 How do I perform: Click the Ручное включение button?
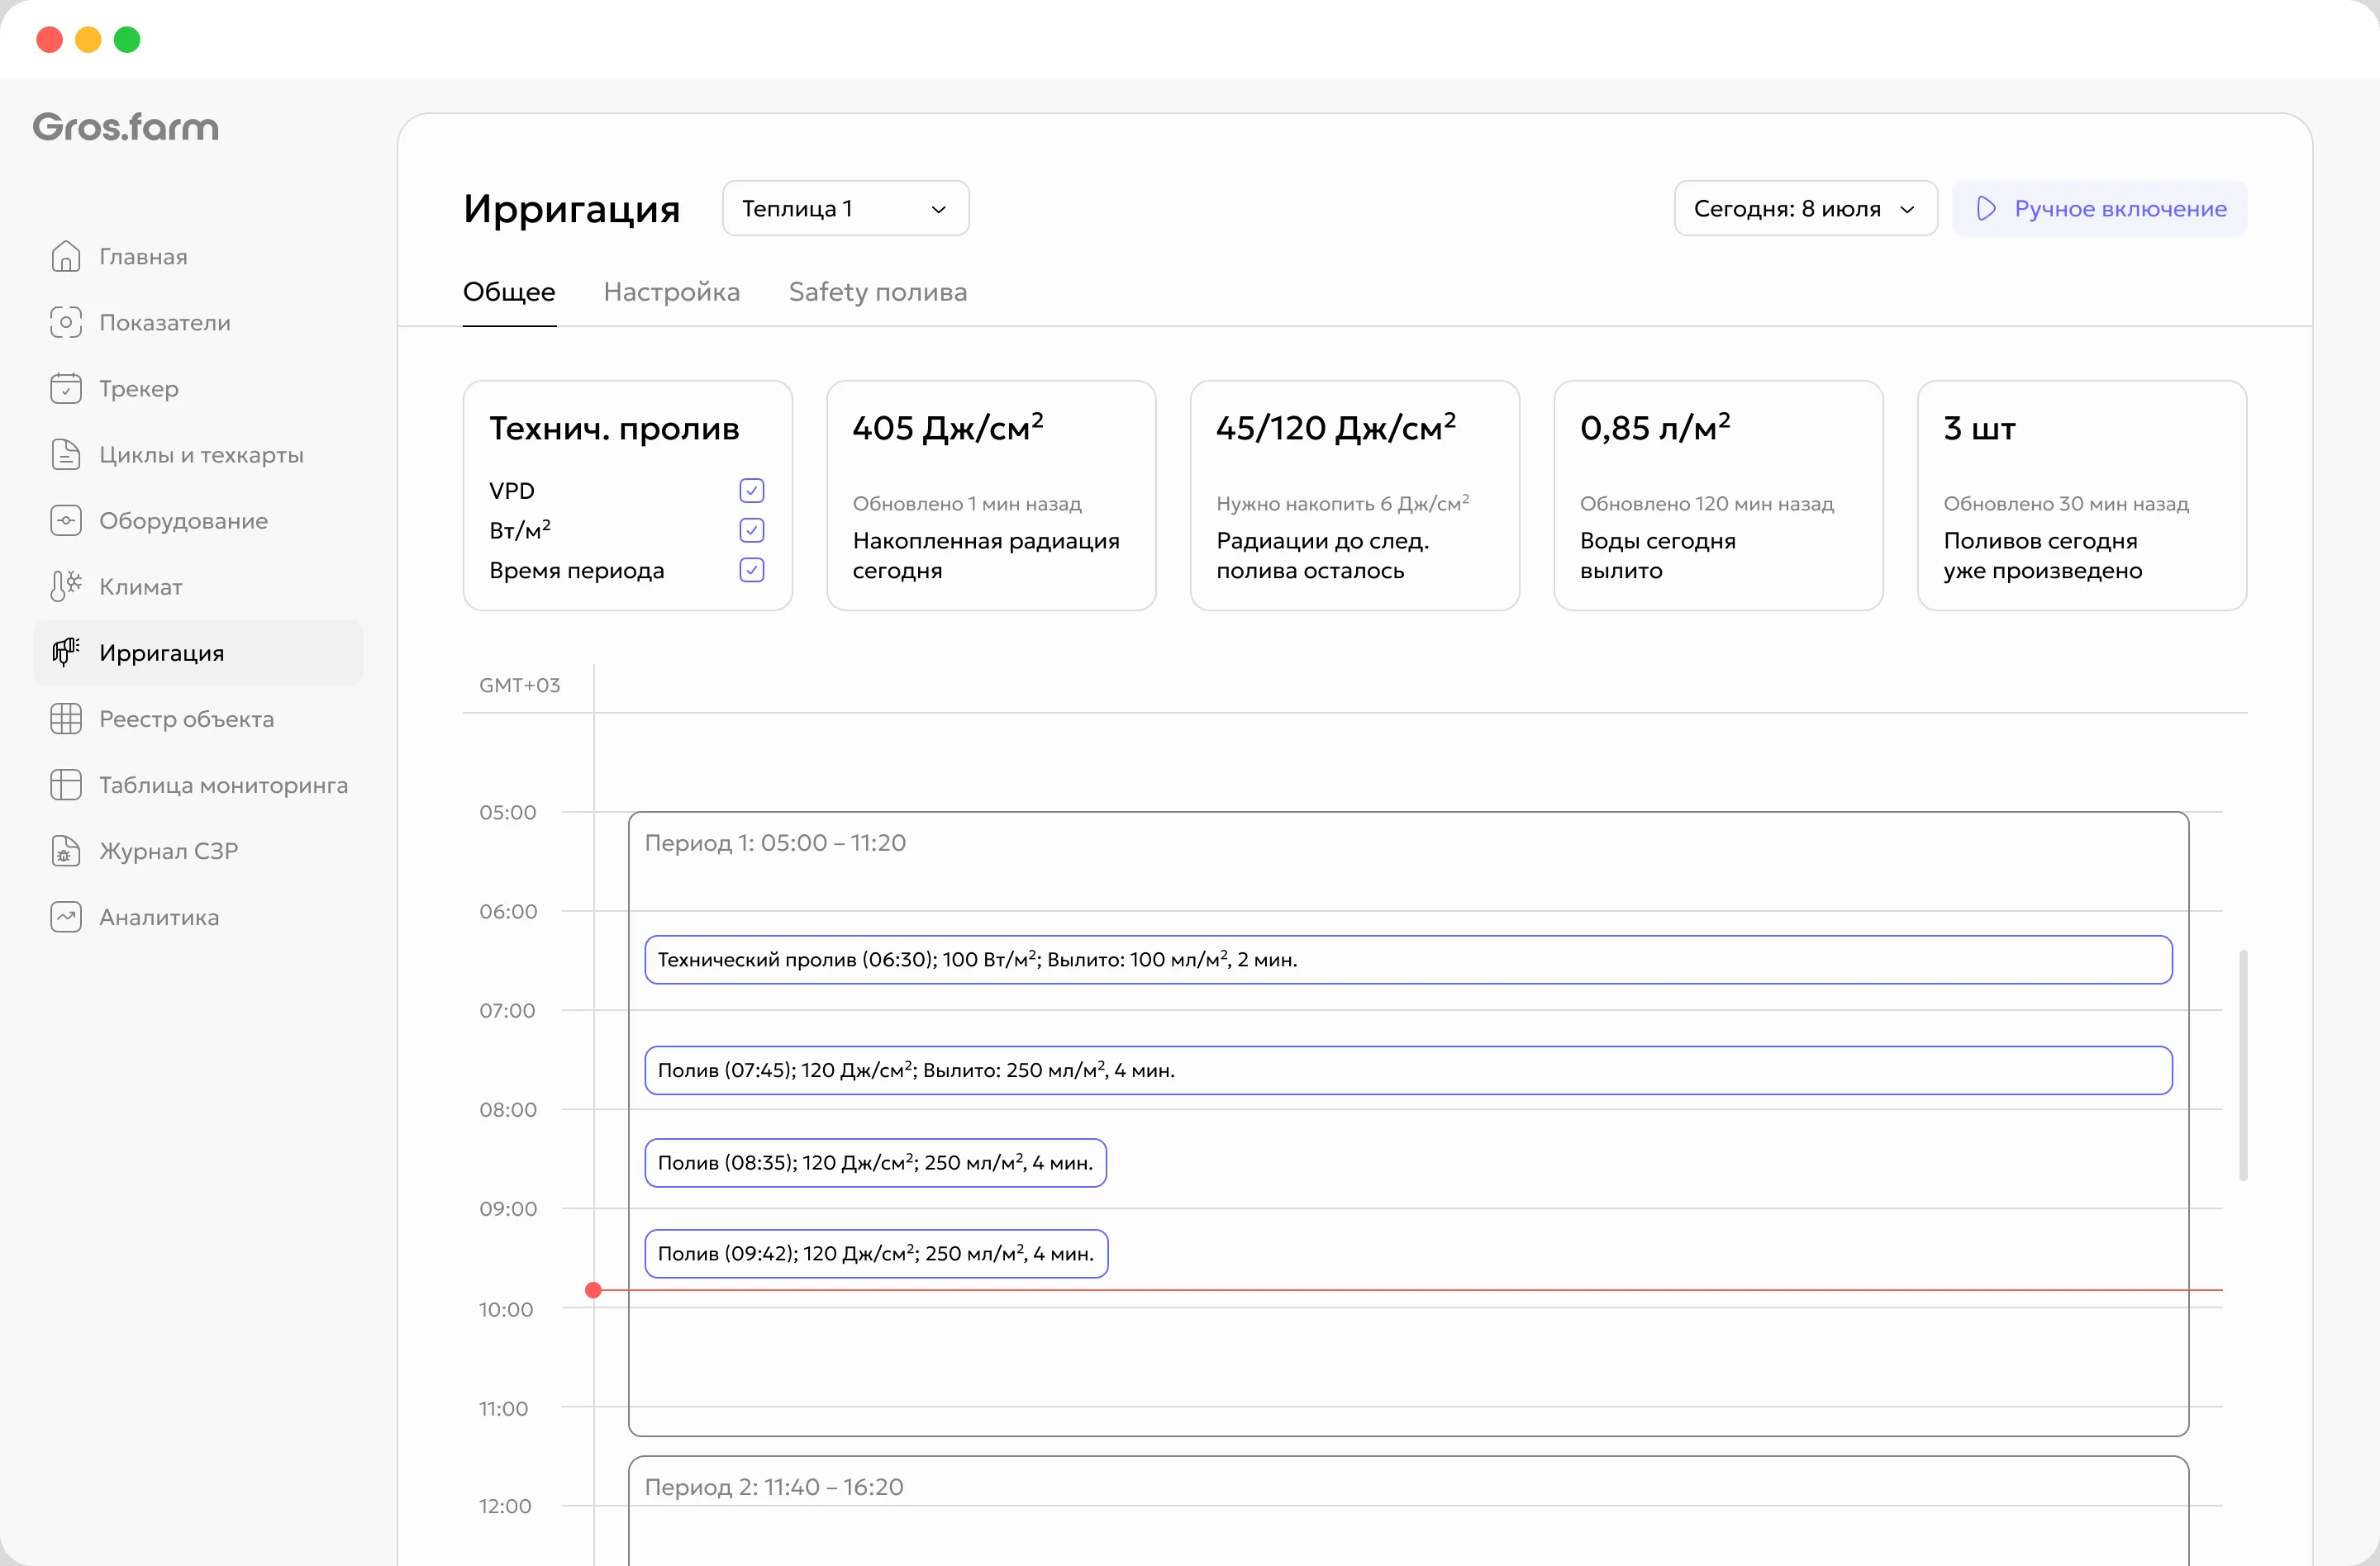(2100, 209)
